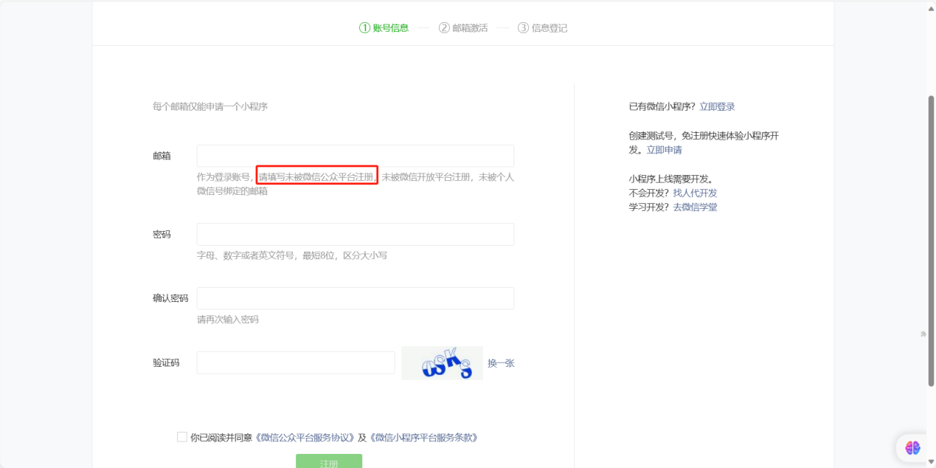Click the hint text 请再次输入密码
The height and width of the screenshot is (468, 936).
click(x=228, y=320)
